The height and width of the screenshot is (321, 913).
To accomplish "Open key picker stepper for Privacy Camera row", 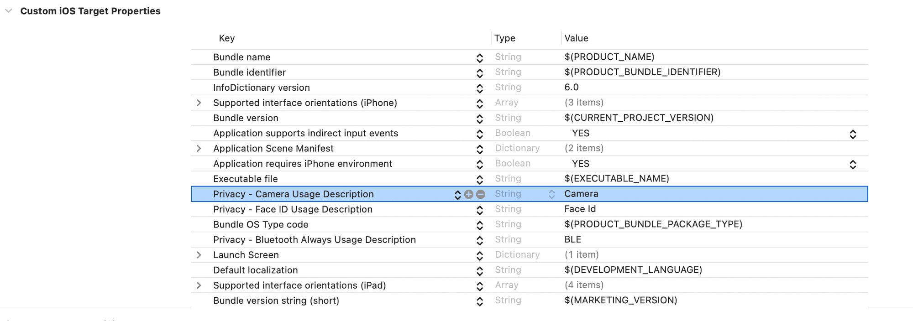I will (x=457, y=195).
